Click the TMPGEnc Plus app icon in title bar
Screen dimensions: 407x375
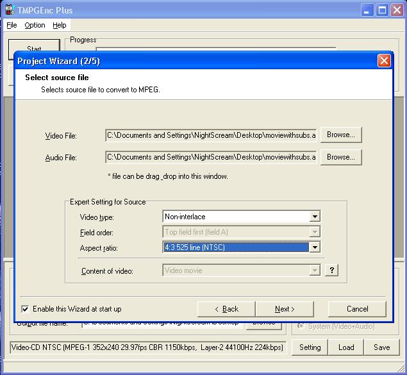coord(10,10)
